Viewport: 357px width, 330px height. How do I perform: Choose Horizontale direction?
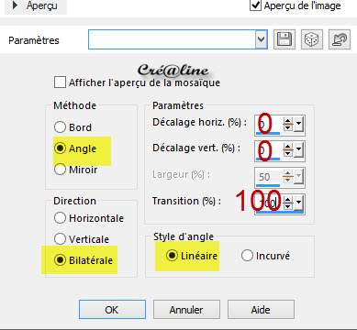point(60,218)
